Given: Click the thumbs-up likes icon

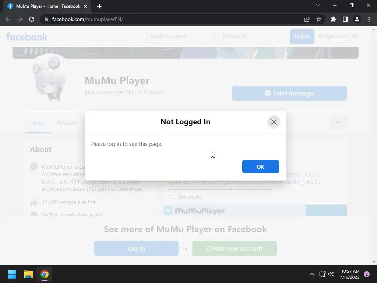Looking at the screenshot, I should point(34,202).
